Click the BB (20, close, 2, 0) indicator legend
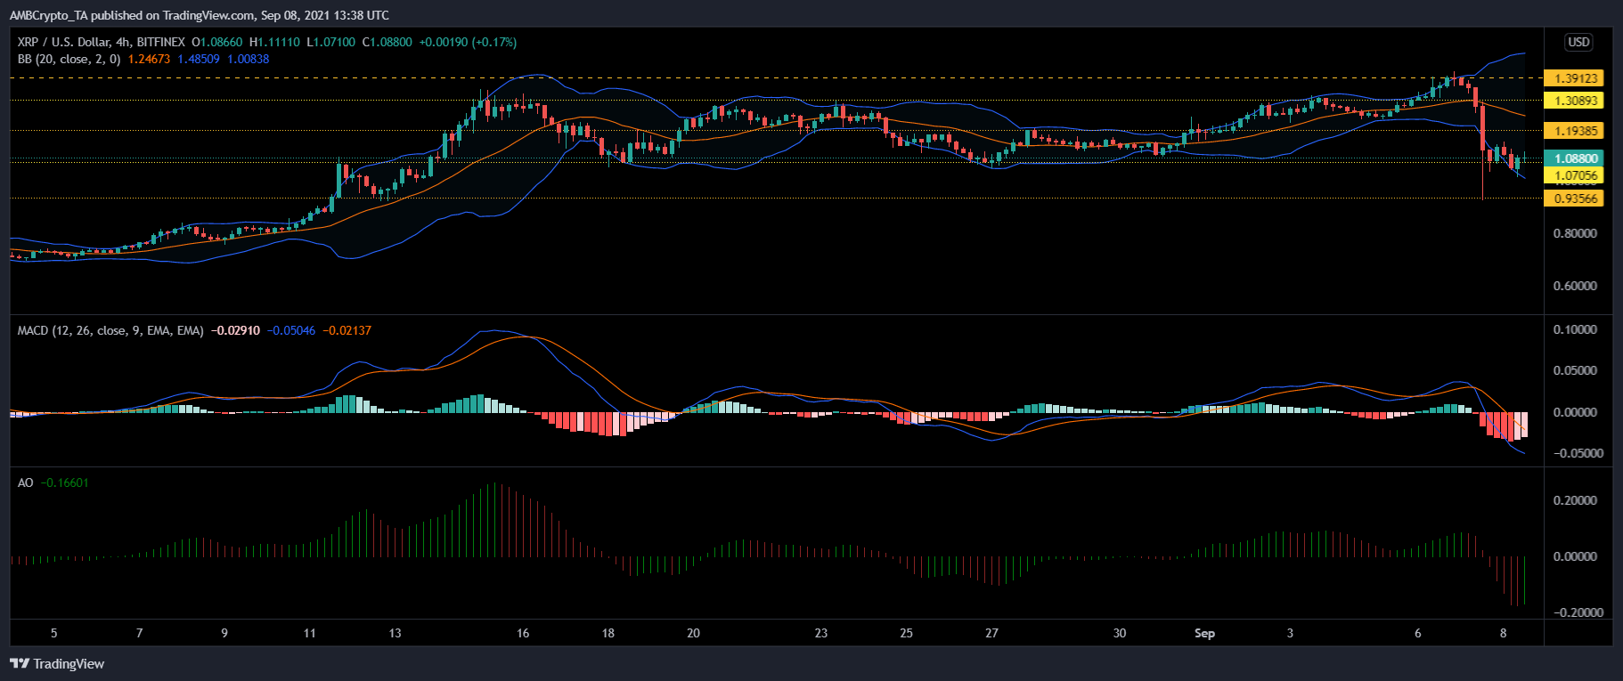The image size is (1623, 681). coord(69,59)
